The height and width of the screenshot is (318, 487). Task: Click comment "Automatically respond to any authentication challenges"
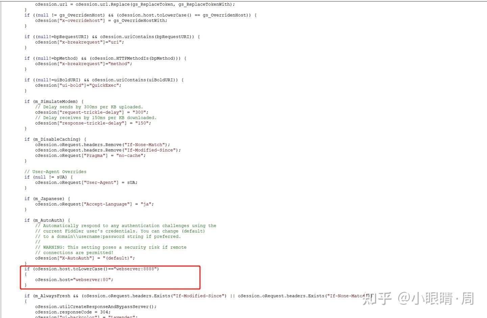[x=125, y=226]
